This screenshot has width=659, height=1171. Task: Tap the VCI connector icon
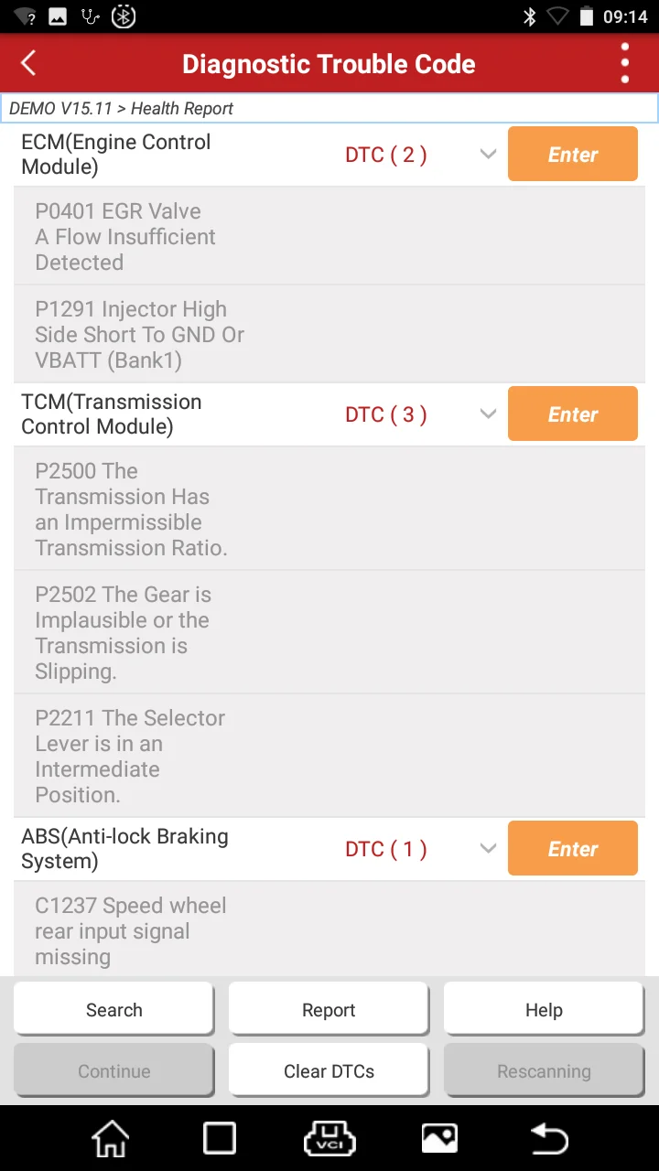[329, 1138]
